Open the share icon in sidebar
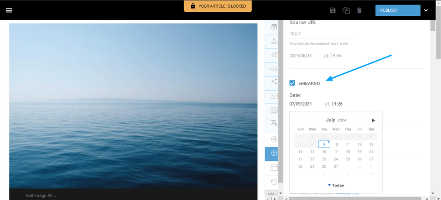 coord(274,81)
